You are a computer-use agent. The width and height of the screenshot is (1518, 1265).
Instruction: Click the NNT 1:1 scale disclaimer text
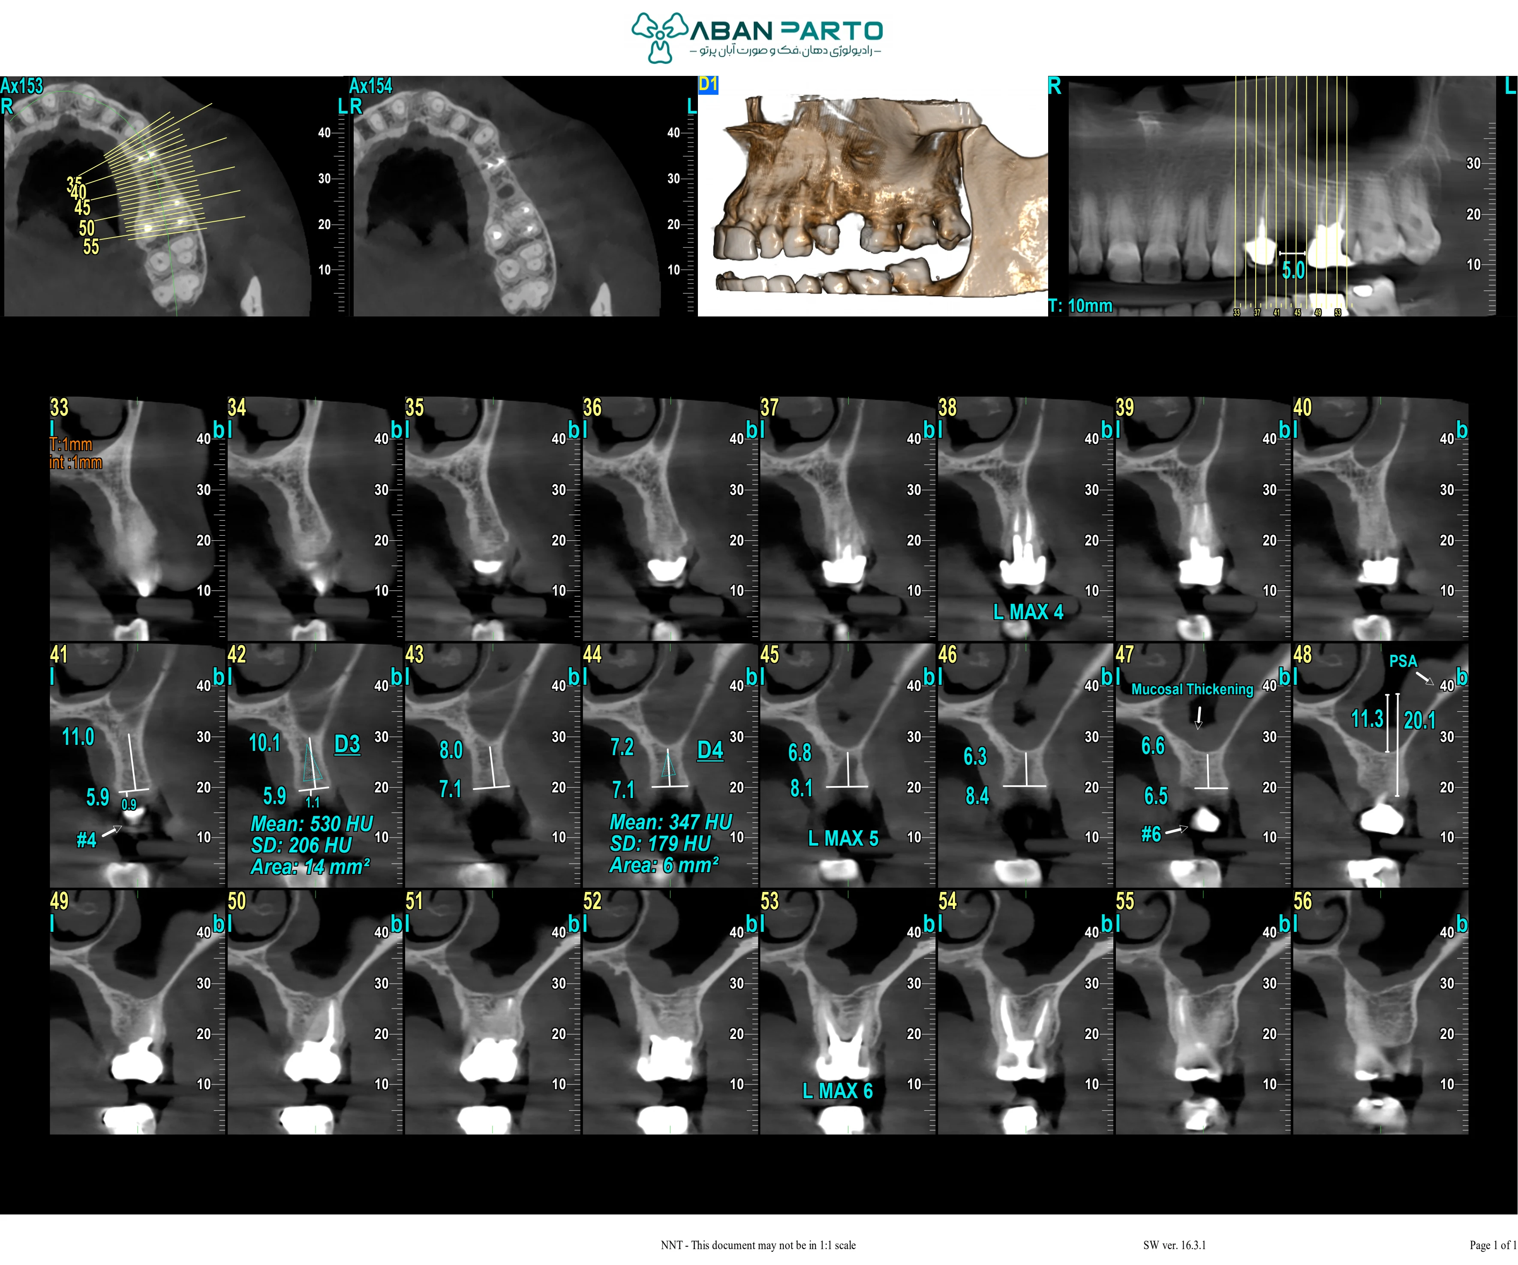coord(757,1245)
